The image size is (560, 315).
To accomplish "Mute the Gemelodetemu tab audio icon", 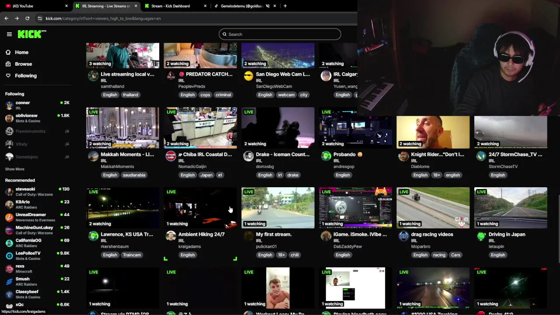I will [x=267, y=6].
